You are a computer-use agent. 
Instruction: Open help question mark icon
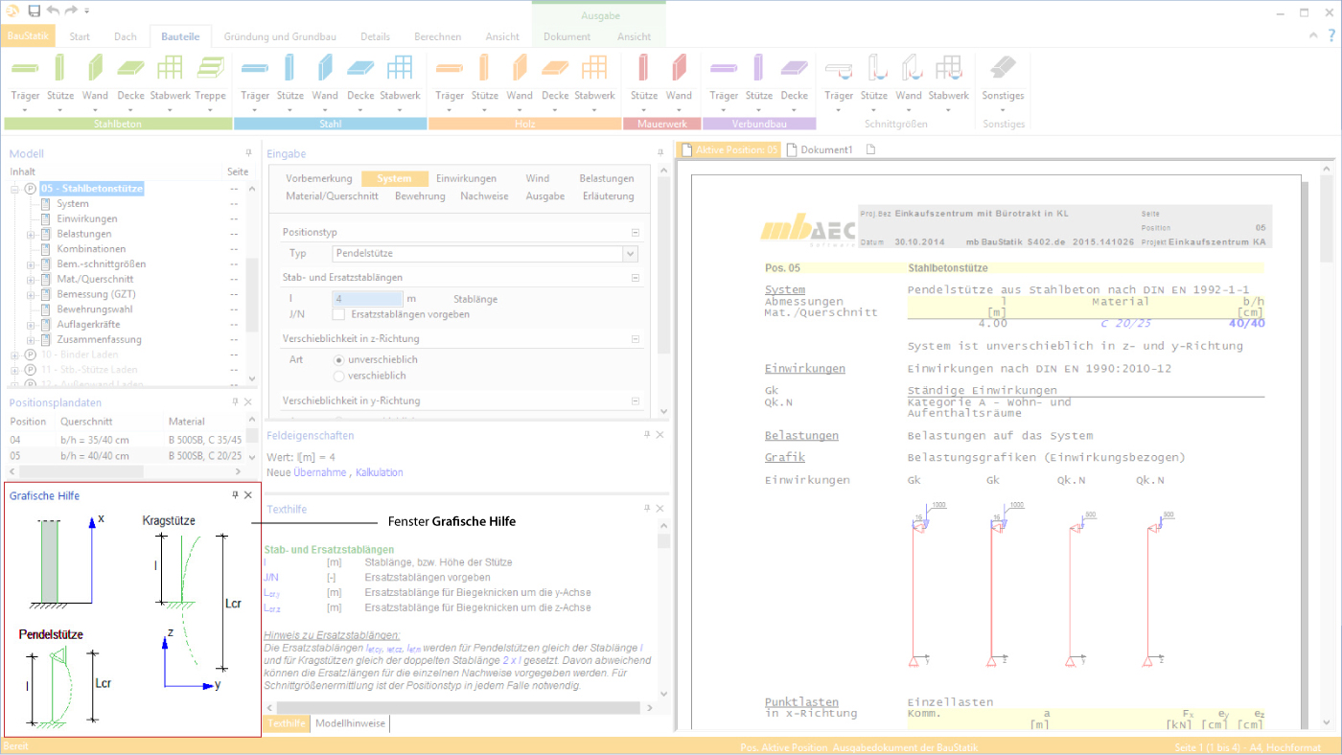pyautogui.click(x=1330, y=35)
